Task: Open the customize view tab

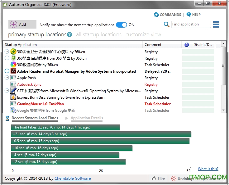Action: coord(143,34)
